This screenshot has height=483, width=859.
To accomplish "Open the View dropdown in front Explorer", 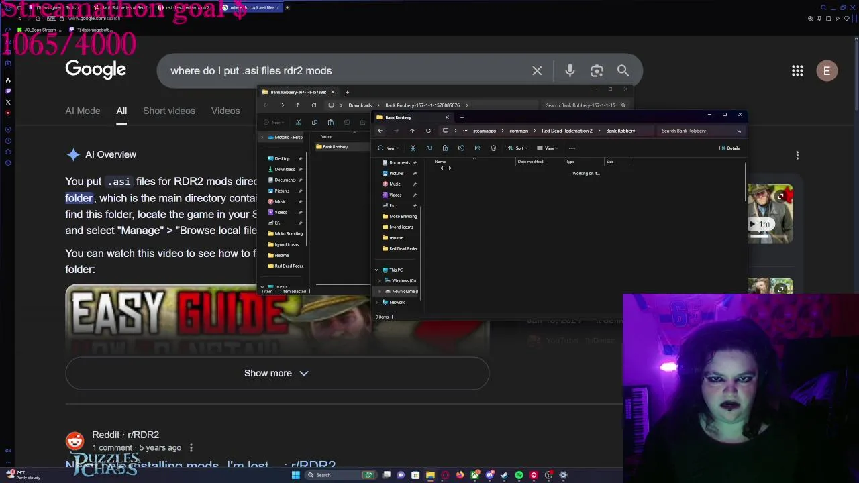I will click(548, 148).
